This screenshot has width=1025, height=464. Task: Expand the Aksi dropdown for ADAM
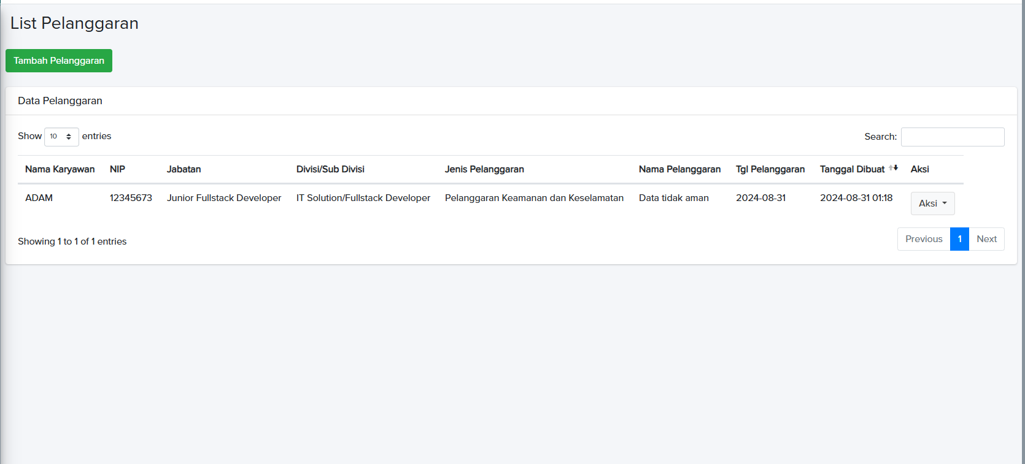[932, 203]
